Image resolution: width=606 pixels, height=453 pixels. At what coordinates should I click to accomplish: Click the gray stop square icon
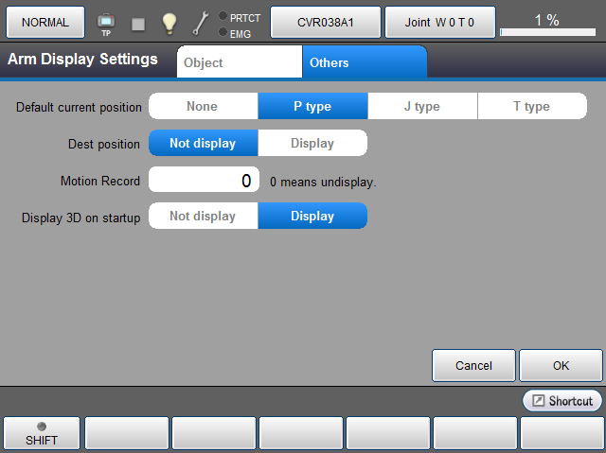click(138, 24)
